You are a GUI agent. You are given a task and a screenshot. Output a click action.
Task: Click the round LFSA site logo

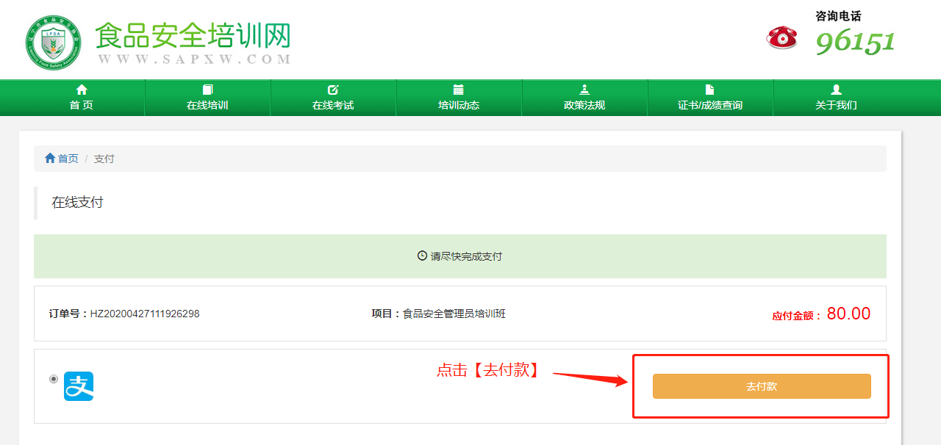(52, 43)
